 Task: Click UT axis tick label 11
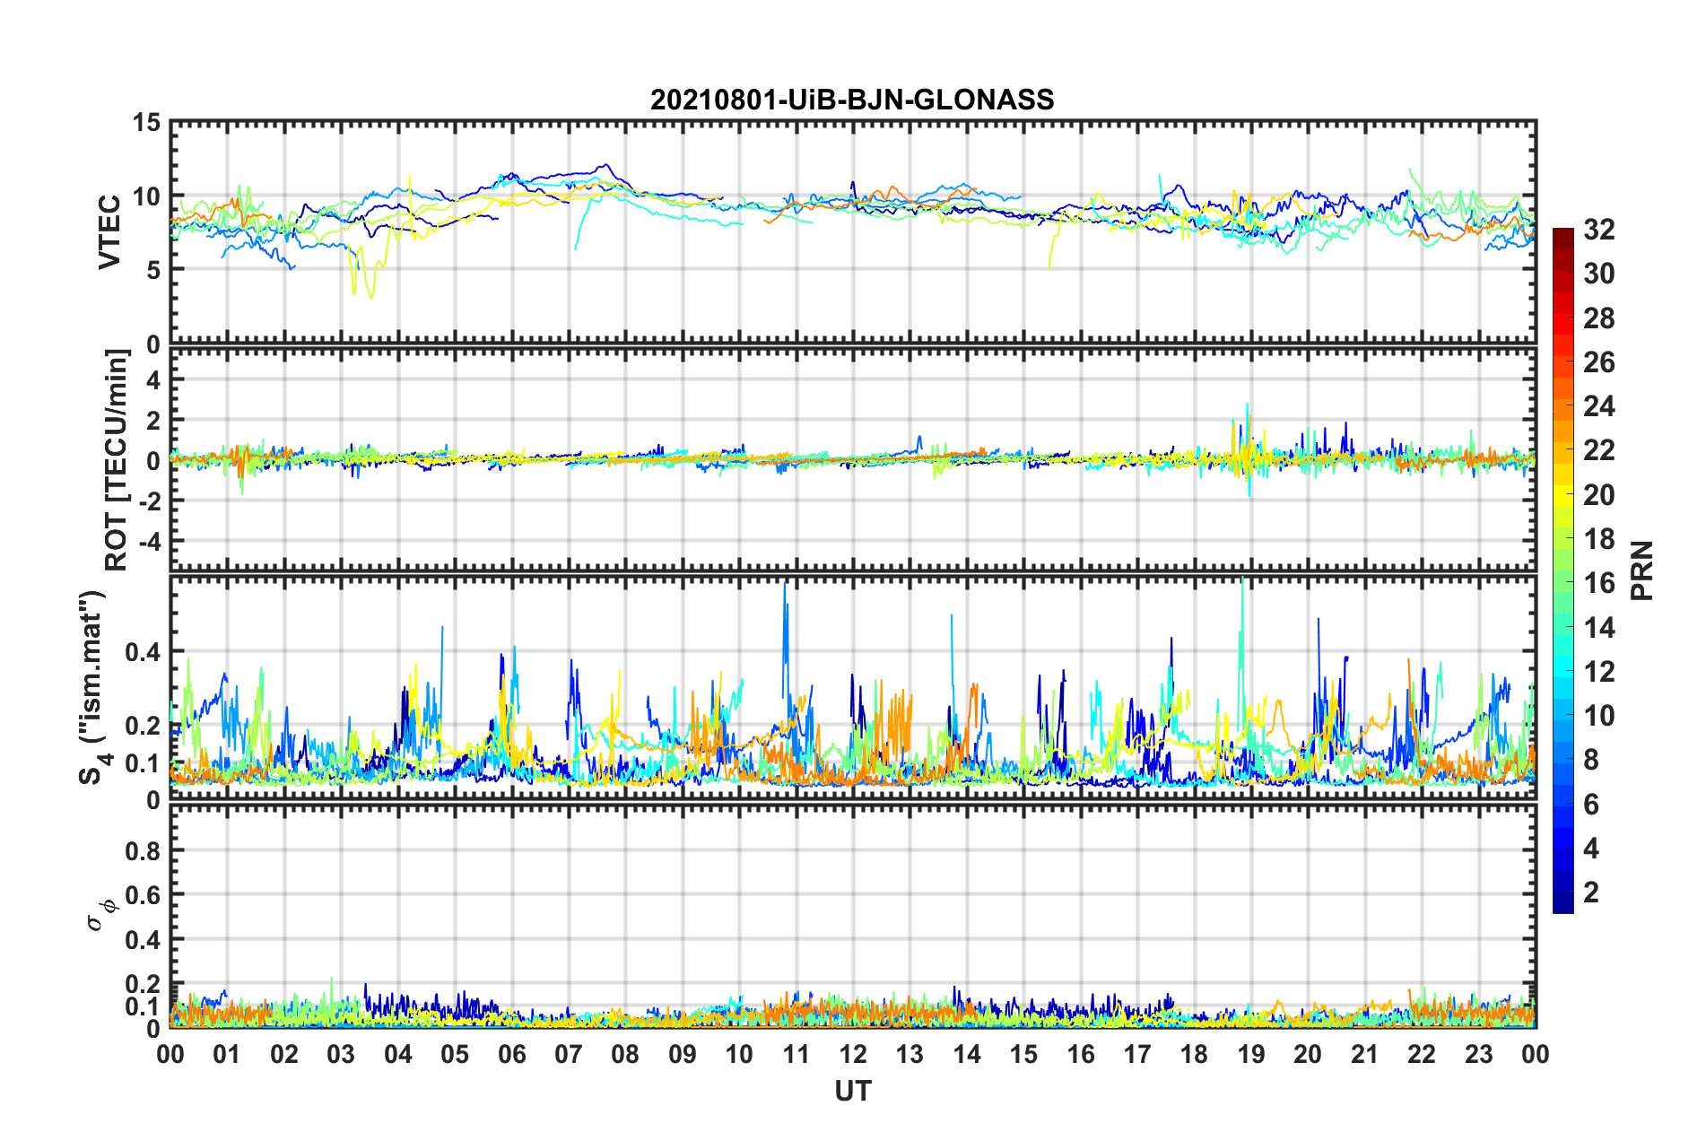796,1054
